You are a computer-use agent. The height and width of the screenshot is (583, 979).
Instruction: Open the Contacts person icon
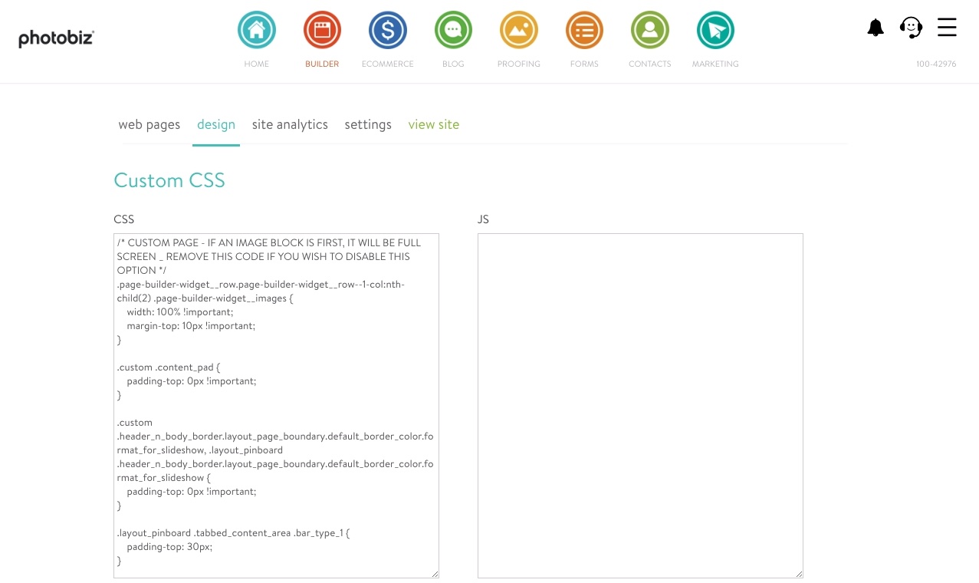650,31
